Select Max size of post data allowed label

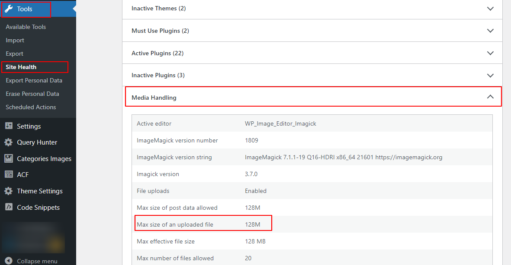[x=177, y=208]
